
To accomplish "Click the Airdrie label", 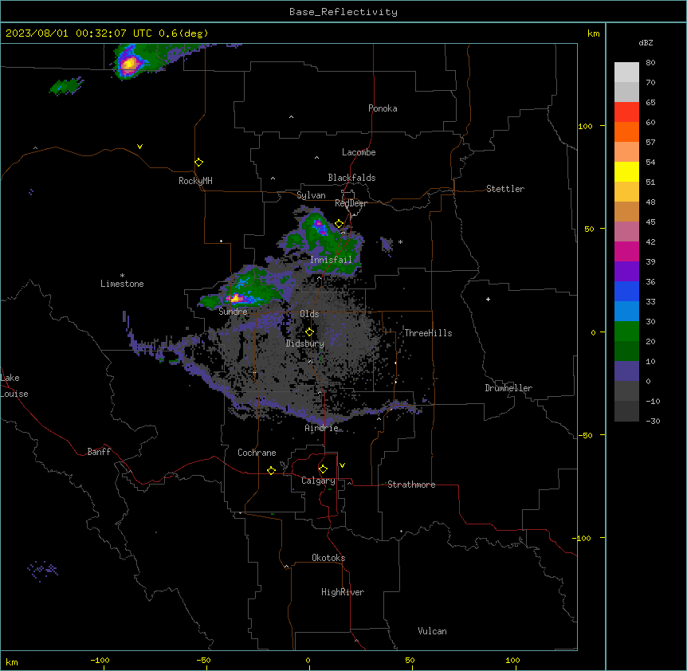I will coord(322,428).
